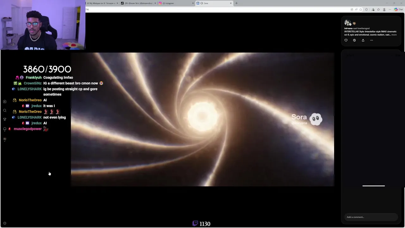Click Franklyuh's username in chat
The height and width of the screenshot is (228, 405).
(x=34, y=78)
